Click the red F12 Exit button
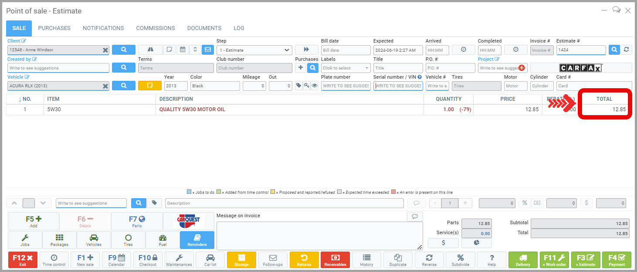Image resolution: width=637 pixels, height=272 pixels. pyautogui.click(x=23, y=260)
